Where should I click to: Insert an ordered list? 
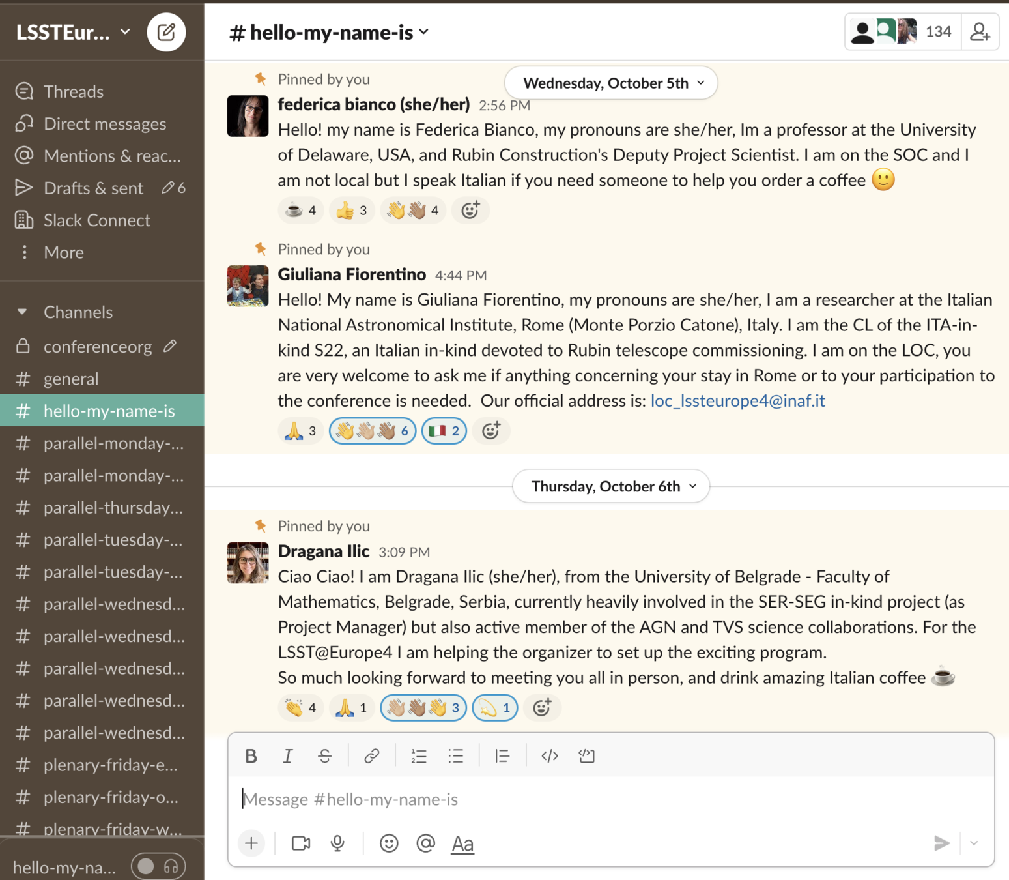tap(418, 755)
